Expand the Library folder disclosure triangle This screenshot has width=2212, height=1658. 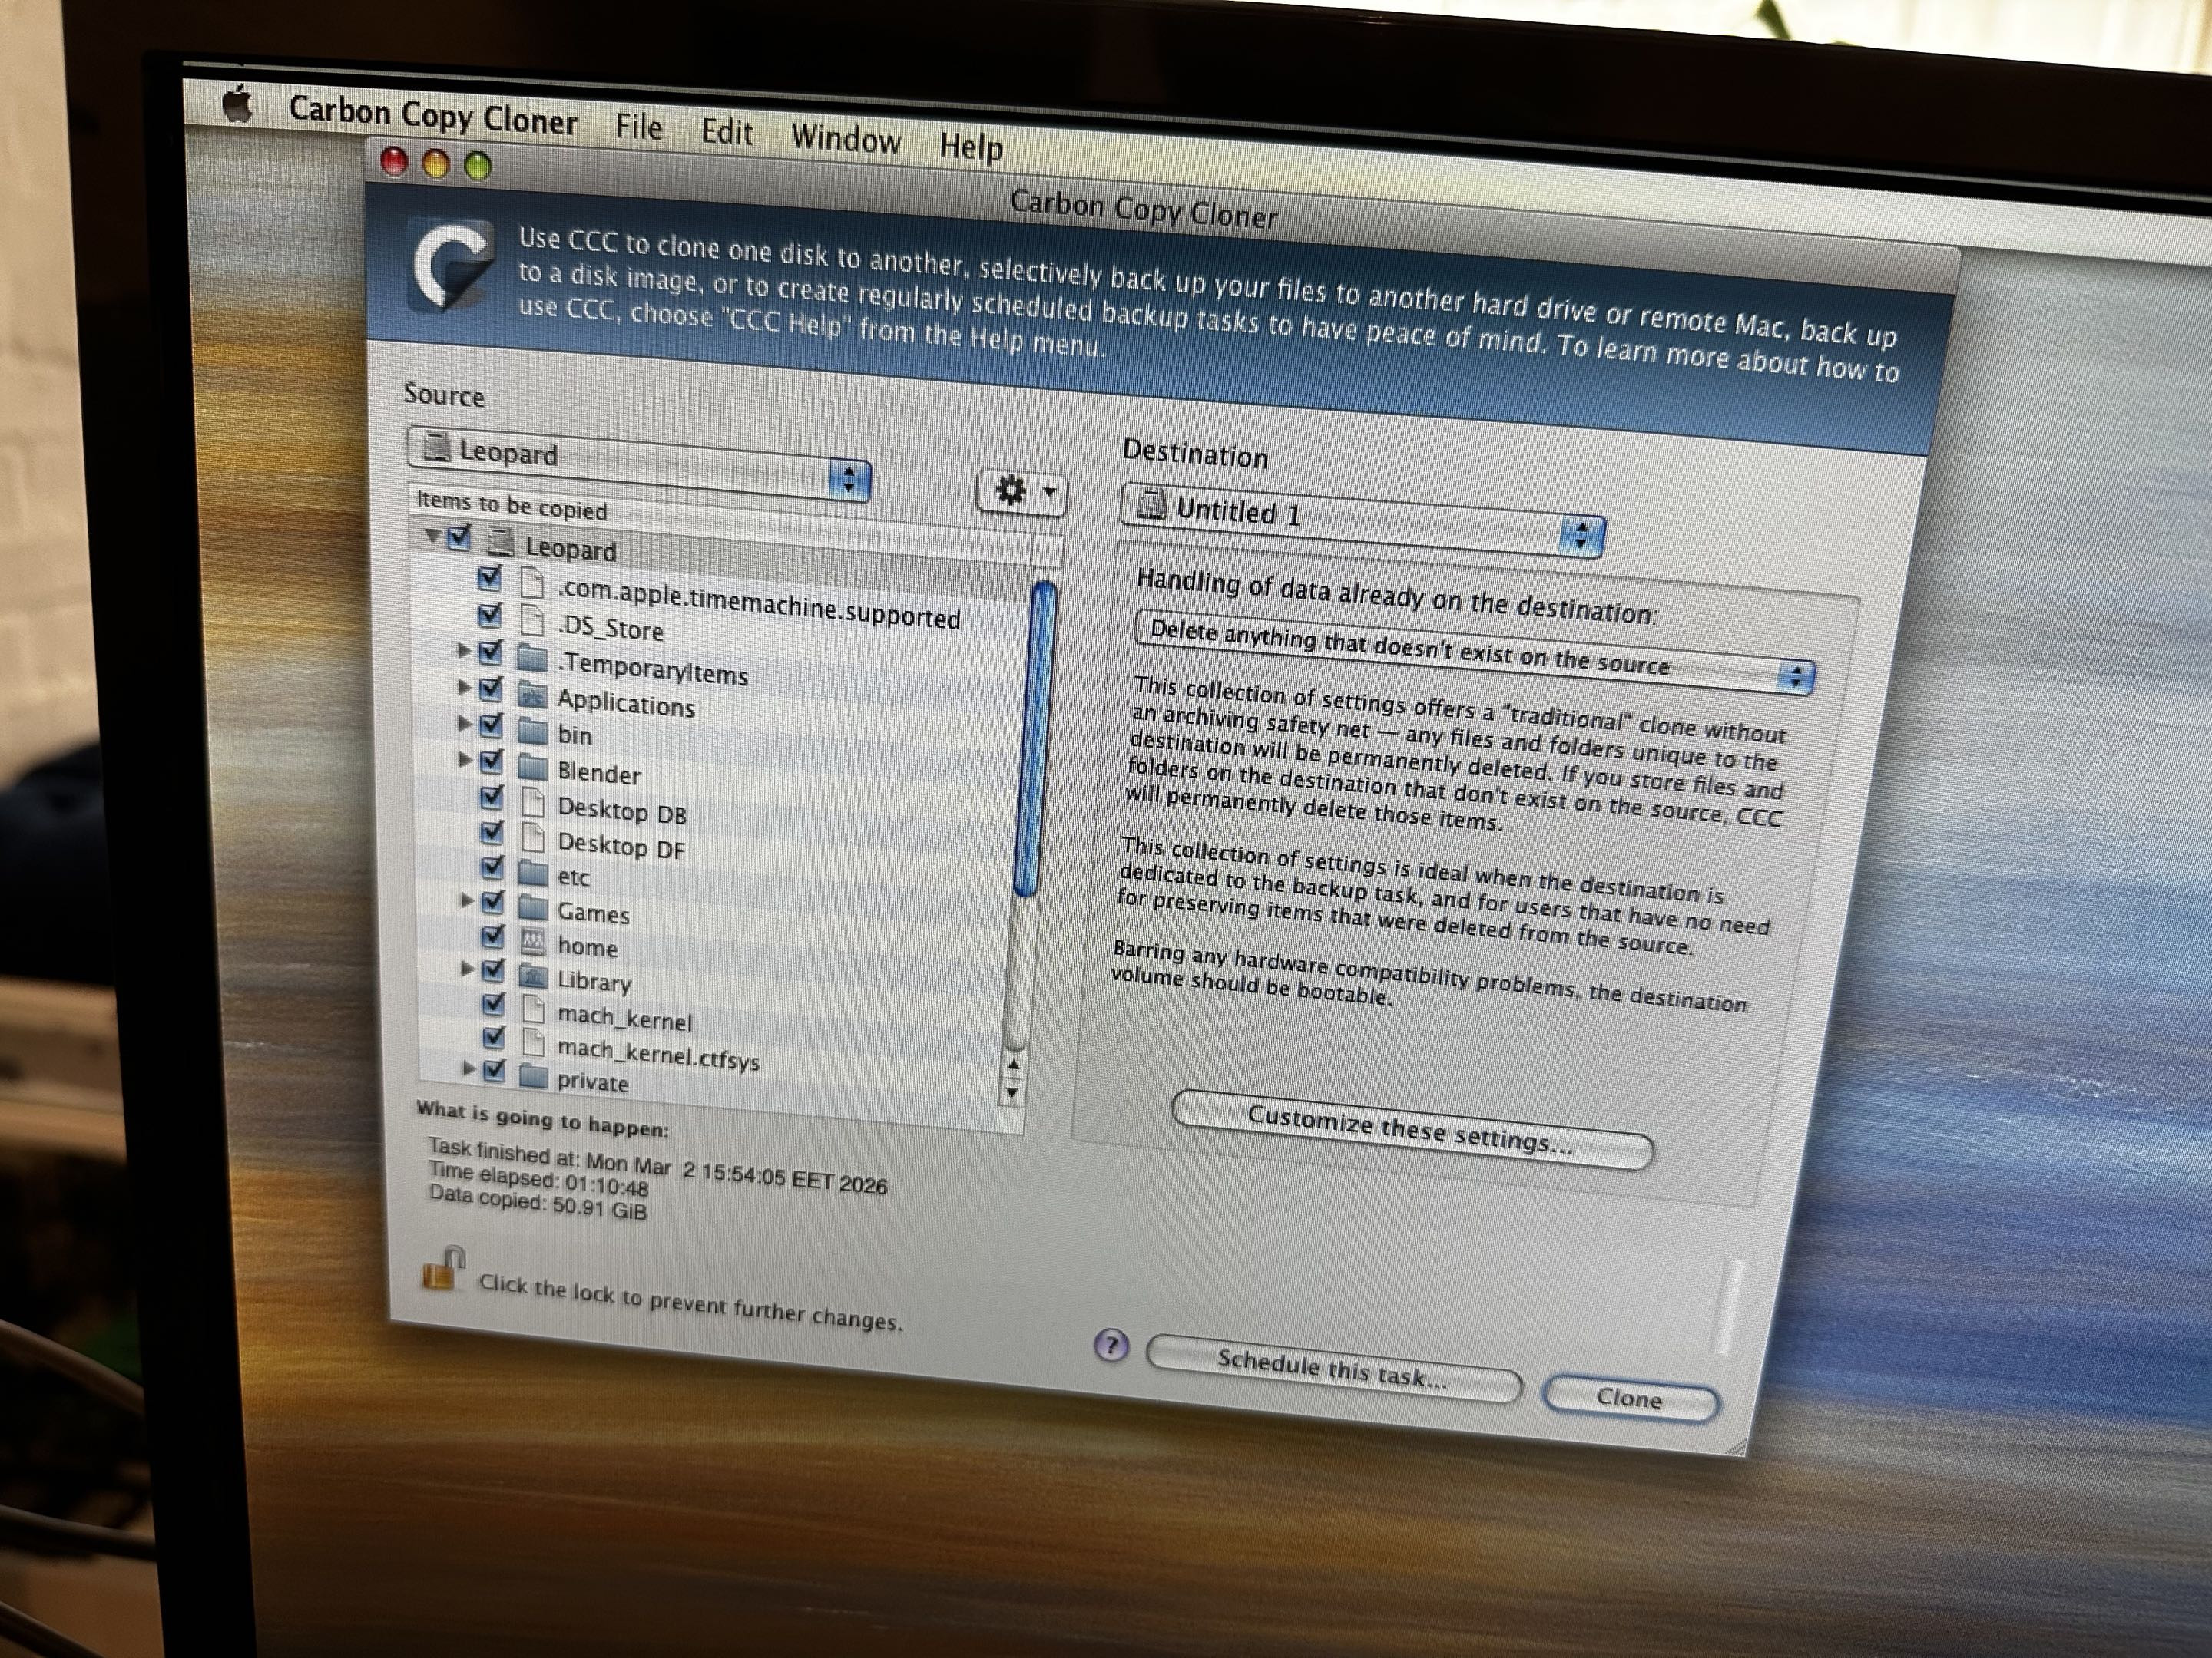click(x=467, y=969)
